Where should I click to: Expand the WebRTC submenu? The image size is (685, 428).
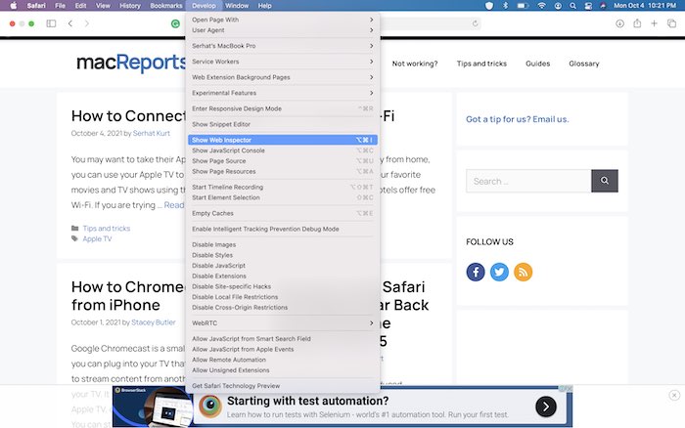(x=283, y=323)
